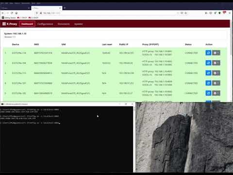Bookmark this page with the star icon
The height and width of the screenshot is (175, 233).
[x=186, y=13]
